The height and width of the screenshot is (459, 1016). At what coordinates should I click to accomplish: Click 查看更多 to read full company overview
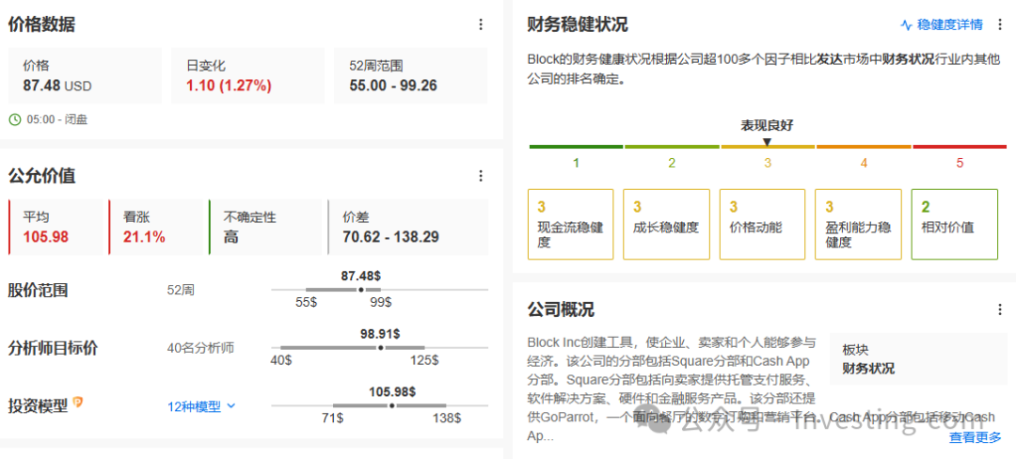click(976, 437)
